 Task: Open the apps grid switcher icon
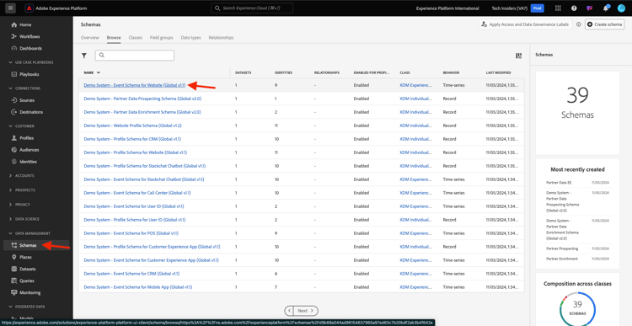click(x=558, y=8)
